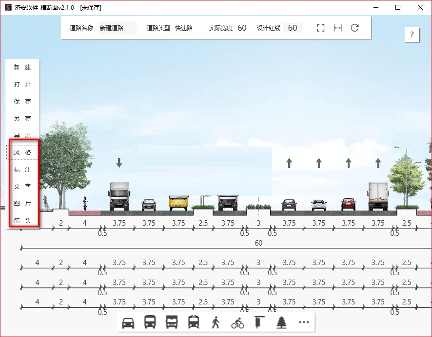Open the 道路类型 快速路 selector
Screen dimensions: 432x337
(184, 28)
